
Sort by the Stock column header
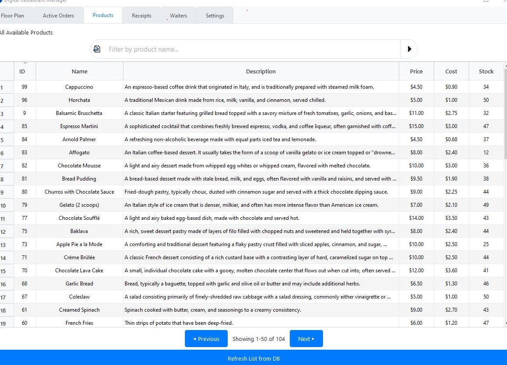point(486,71)
